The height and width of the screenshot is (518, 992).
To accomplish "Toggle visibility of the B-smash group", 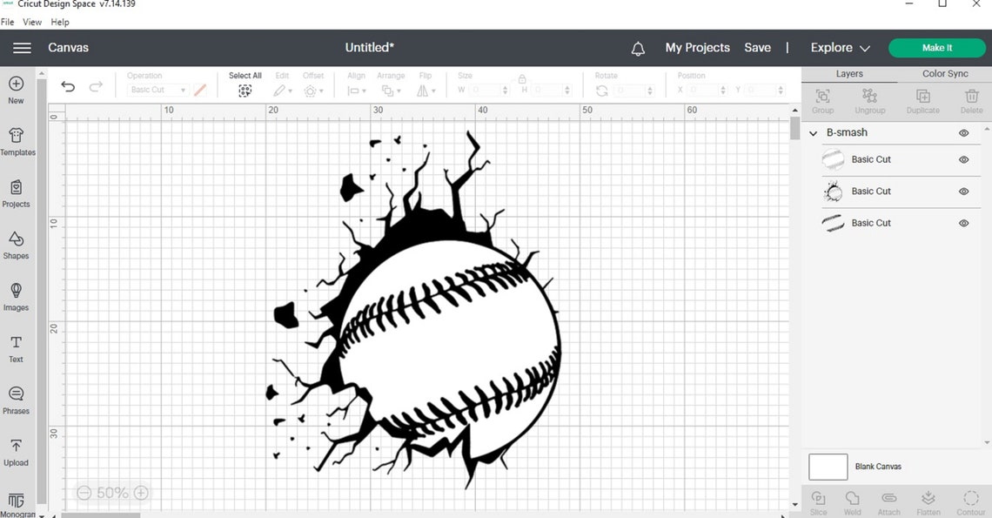I will coord(963,132).
